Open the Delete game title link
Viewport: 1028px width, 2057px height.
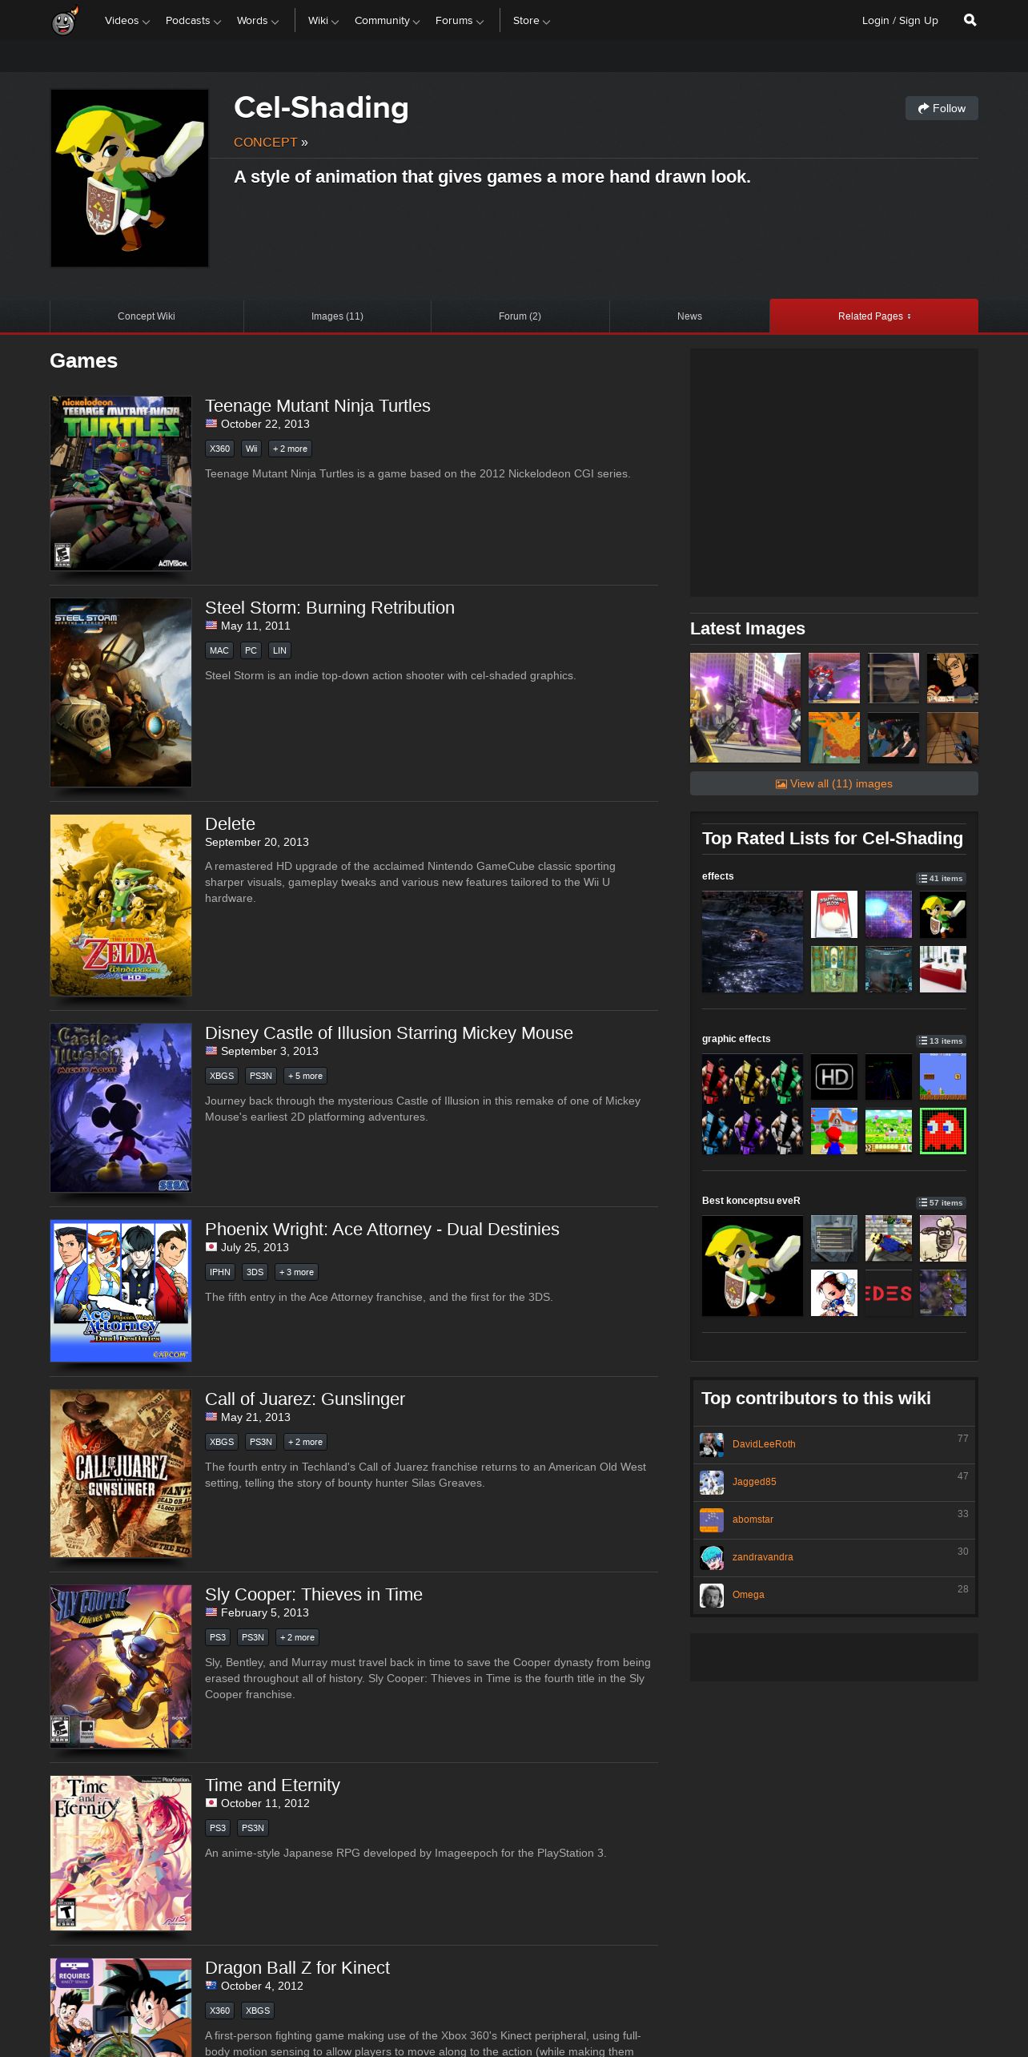(x=230, y=824)
